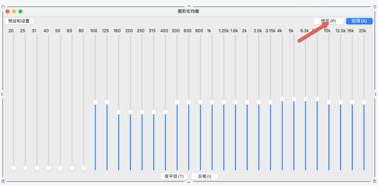Select the 1k slider handle
Image resolution: width=378 pixels, height=186 pixels.
tap(212, 102)
